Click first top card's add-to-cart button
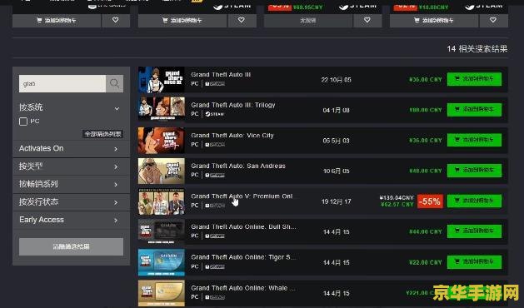Viewport: 524px width, 308px height. [x=57, y=20]
